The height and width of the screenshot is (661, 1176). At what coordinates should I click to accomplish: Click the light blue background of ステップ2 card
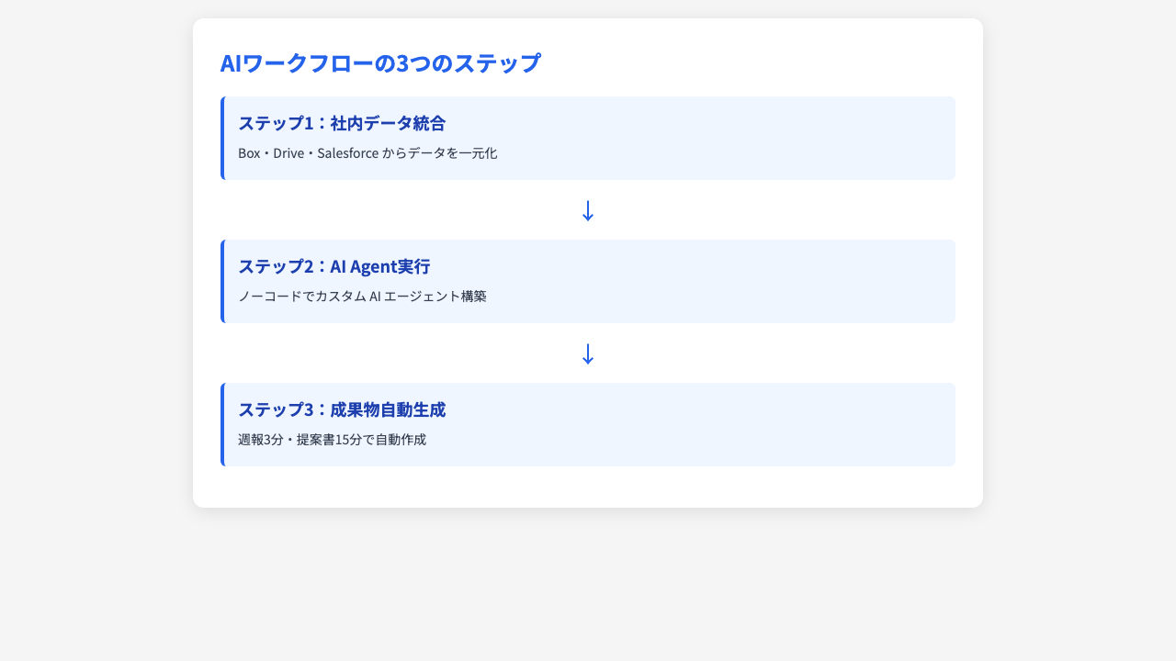735,281
